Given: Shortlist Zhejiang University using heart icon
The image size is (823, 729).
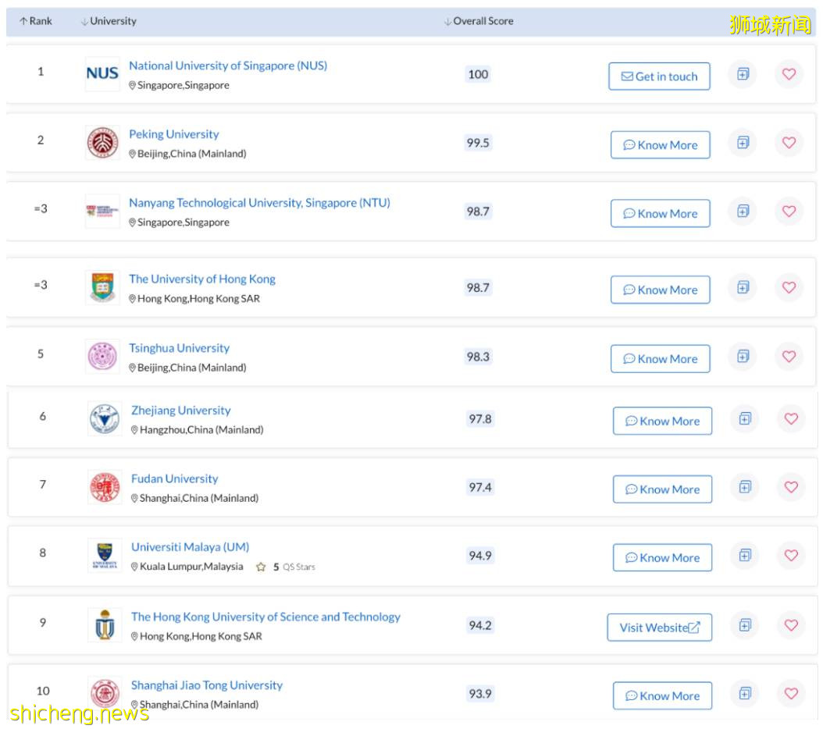Looking at the screenshot, I should (791, 419).
